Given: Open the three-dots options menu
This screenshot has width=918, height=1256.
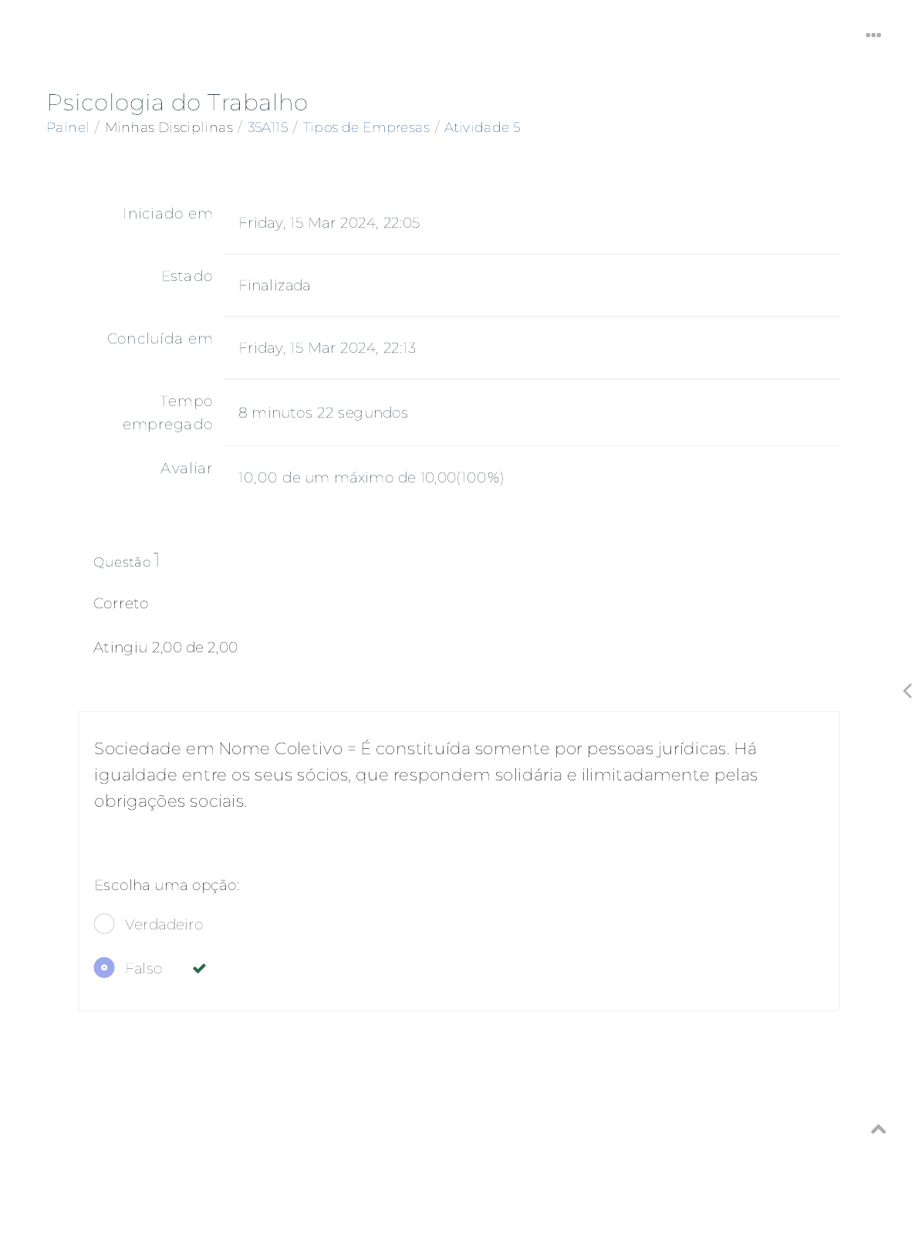Looking at the screenshot, I should click(x=873, y=36).
